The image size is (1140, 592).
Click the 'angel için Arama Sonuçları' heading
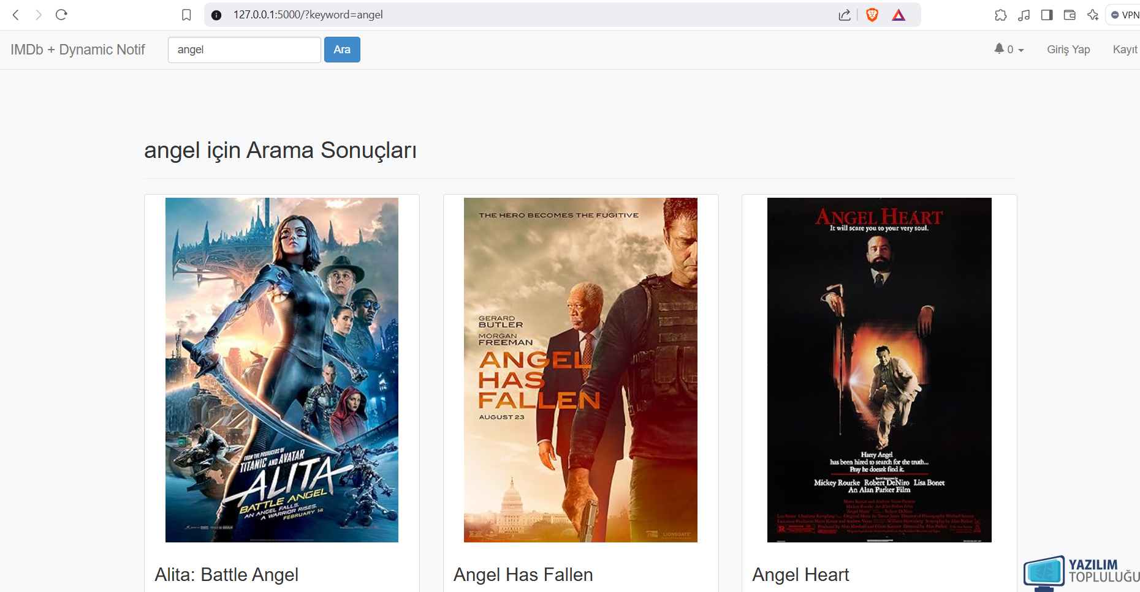coord(280,151)
